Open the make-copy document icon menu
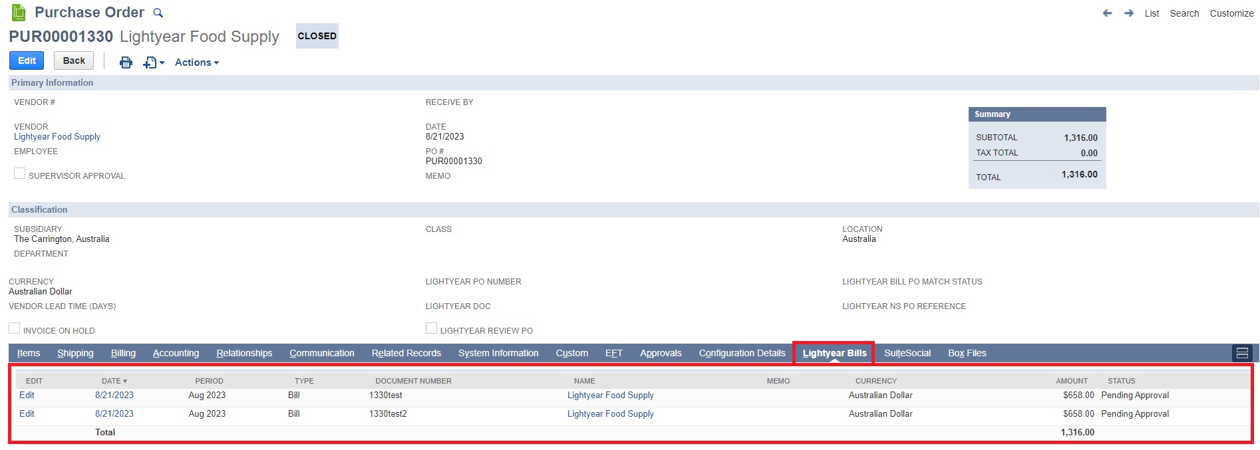This screenshot has width=1260, height=450. [154, 62]
